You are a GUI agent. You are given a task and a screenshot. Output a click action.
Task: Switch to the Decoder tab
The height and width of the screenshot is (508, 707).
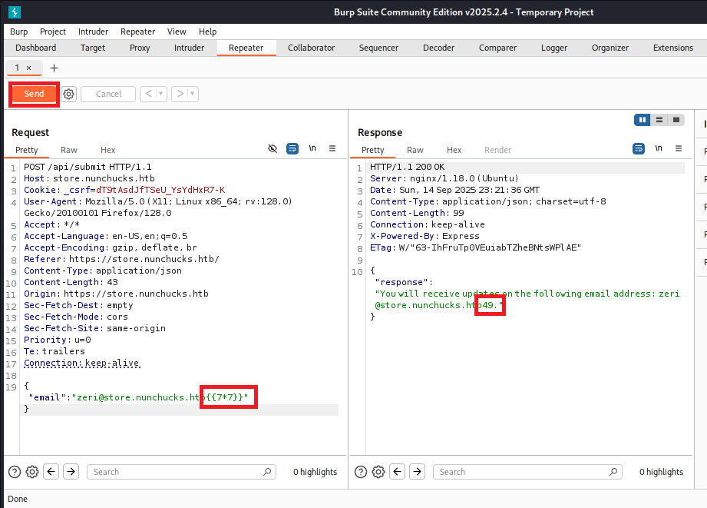point(438,48)
